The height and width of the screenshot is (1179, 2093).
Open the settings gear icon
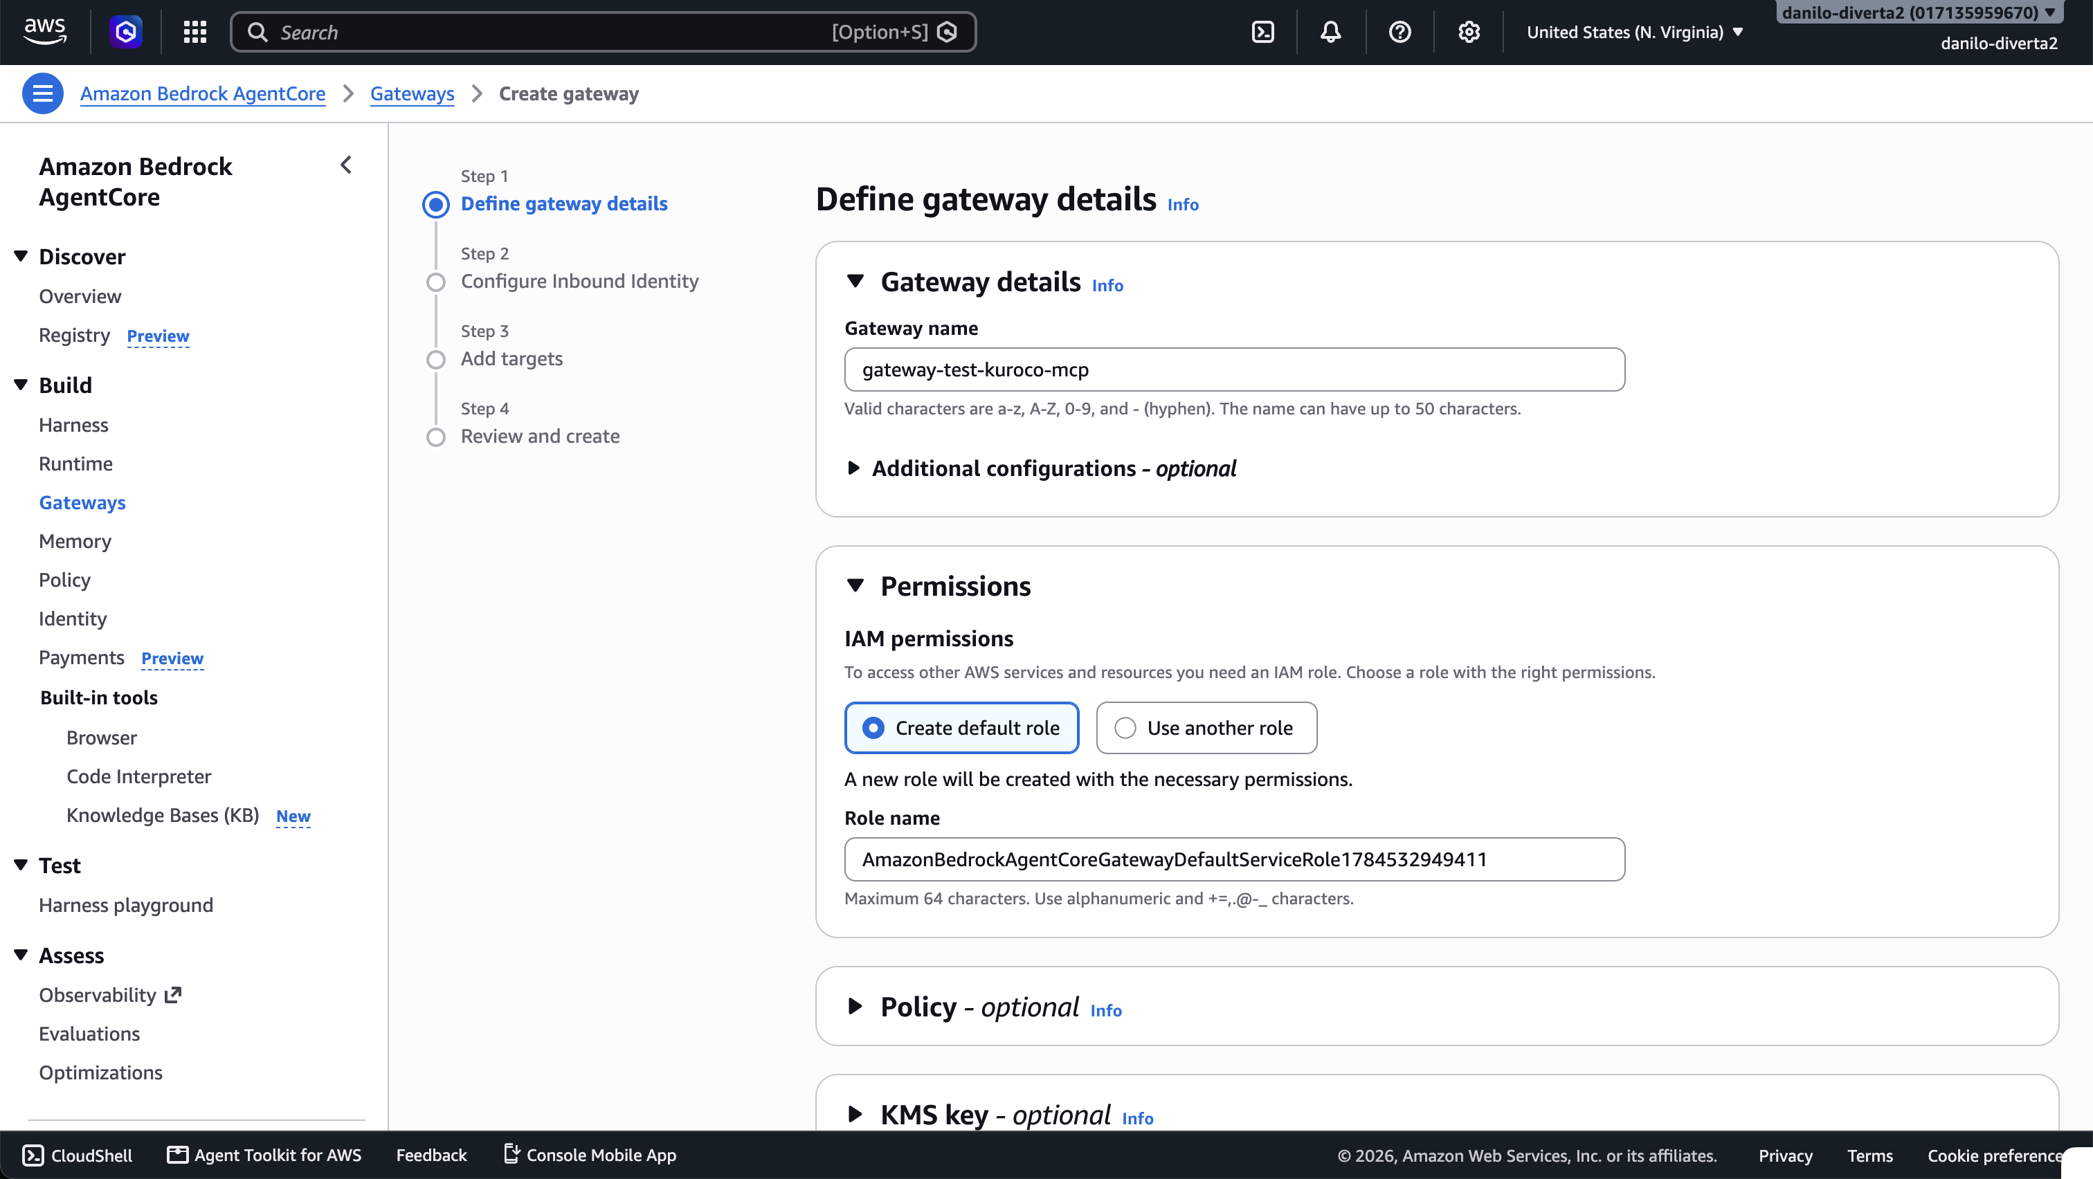point(1469,32)
